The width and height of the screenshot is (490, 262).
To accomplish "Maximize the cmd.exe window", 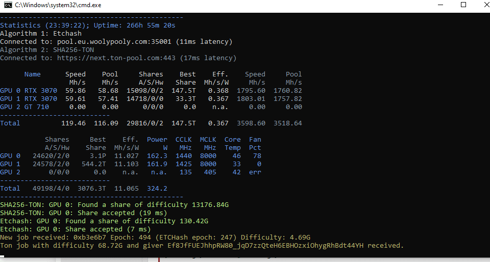I will tap(463, 5).
